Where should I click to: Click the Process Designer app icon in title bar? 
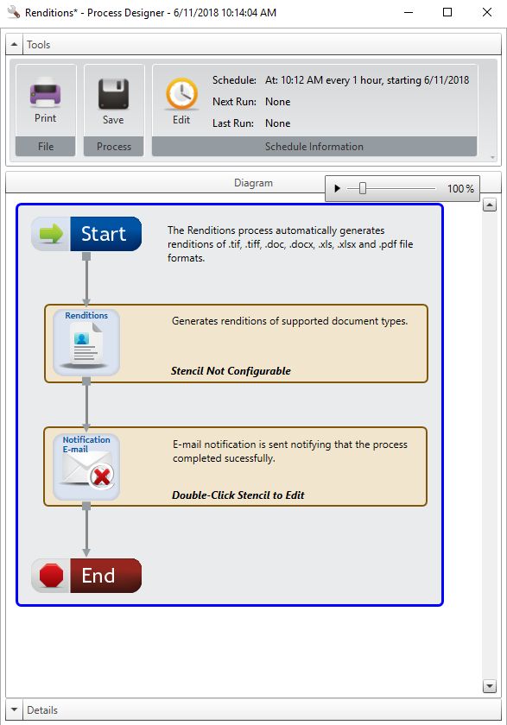pos(14,12)
